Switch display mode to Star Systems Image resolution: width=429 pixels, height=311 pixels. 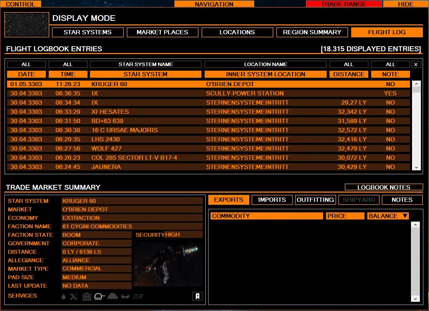coord(87,32)
